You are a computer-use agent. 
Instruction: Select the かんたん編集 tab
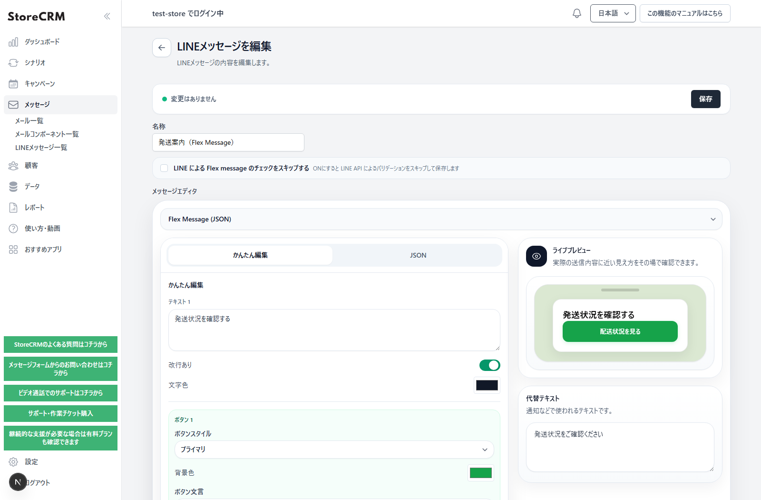tap(250, 255)
